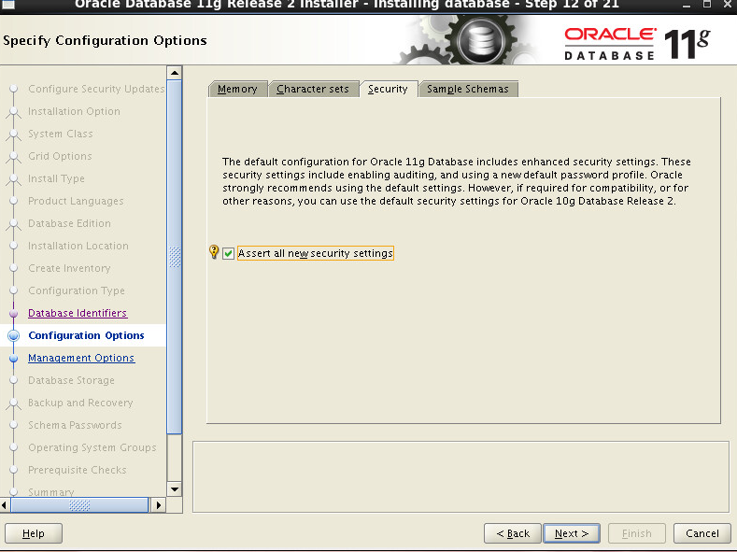The height and width of the screenshot is (552, 737).
Task: Click the Installation Location step text
Action: pos(78,246)
